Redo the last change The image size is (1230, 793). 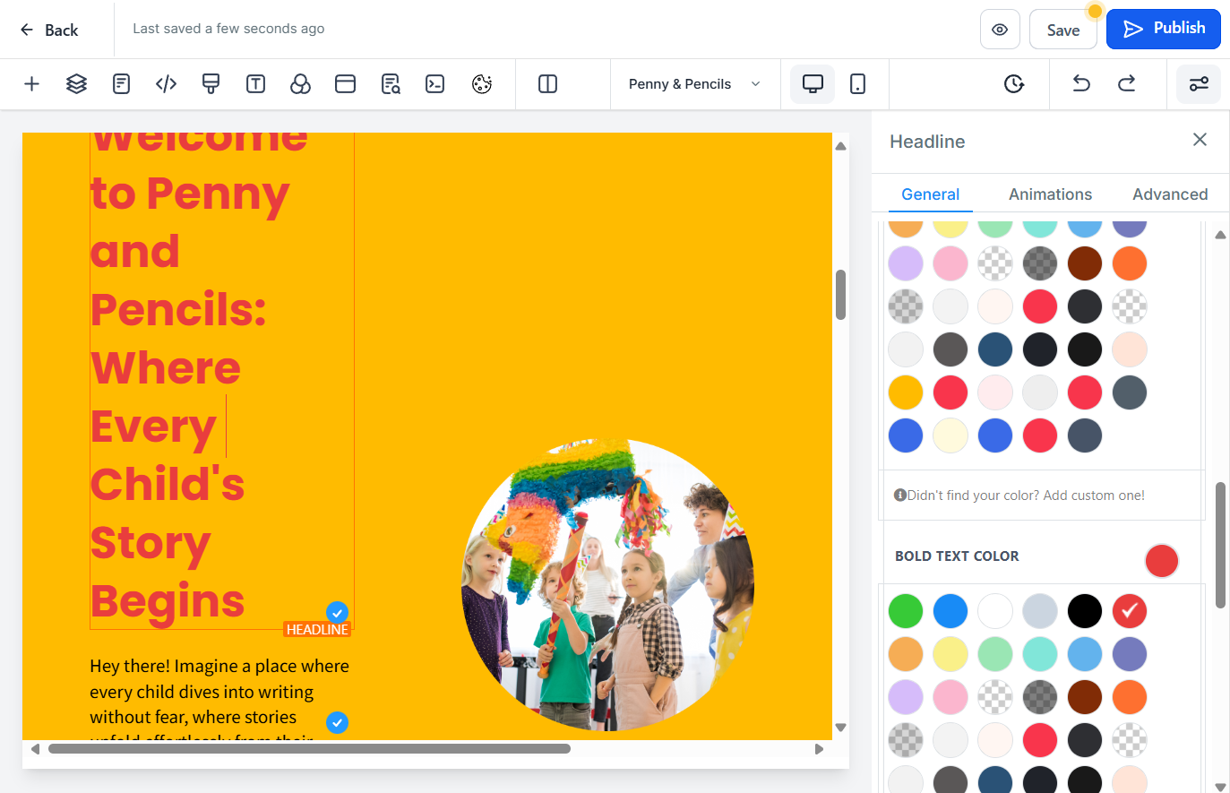(1126, 84)
